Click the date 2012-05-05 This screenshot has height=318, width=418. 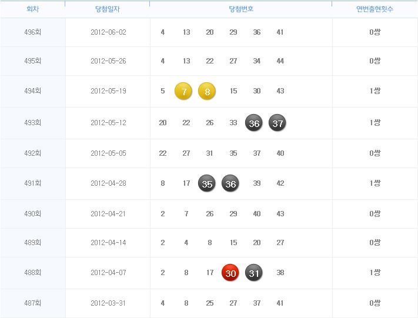click(108, 153)
